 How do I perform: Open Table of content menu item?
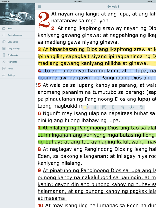click(x=18, y=35)
